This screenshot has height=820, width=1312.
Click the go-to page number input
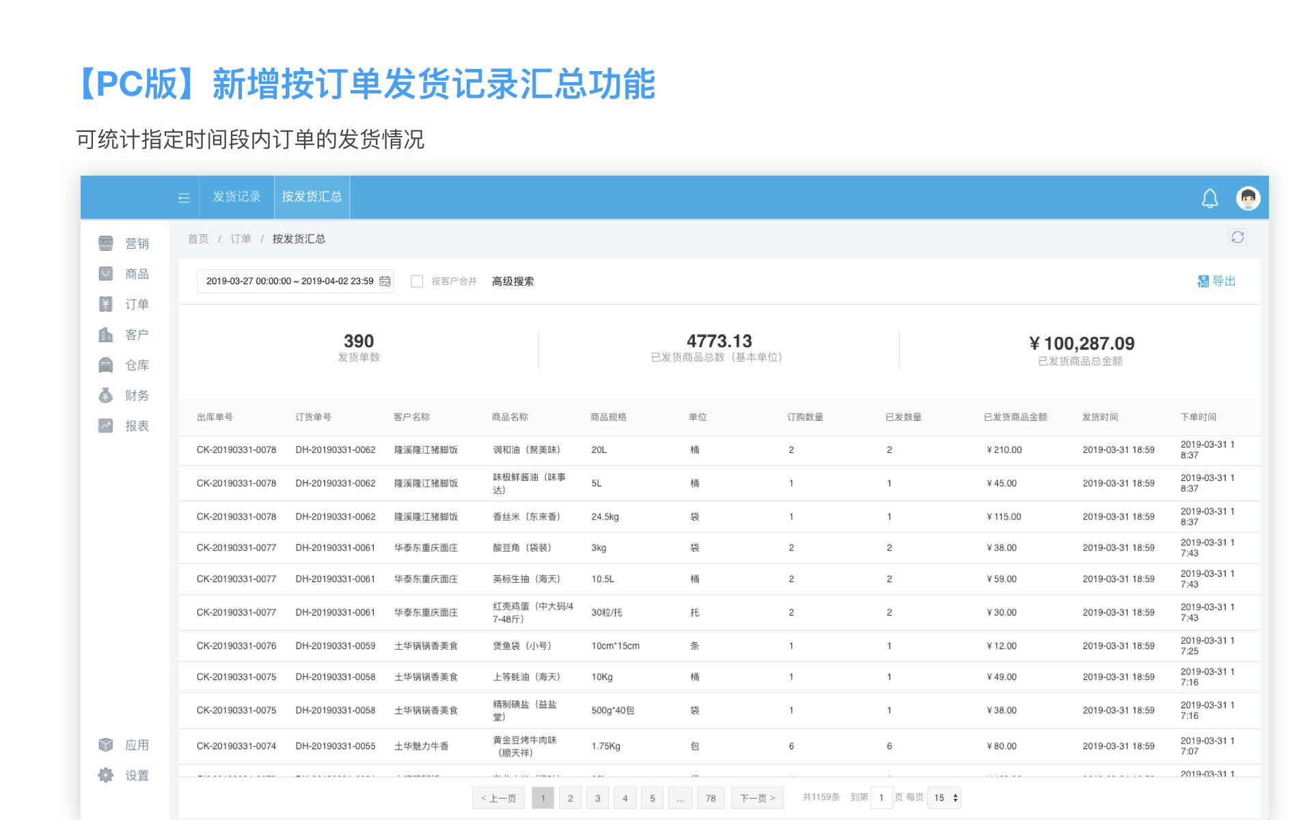click(881, 797)
